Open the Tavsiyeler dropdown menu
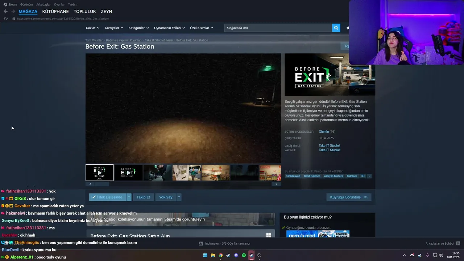The height and width of the screenshot is (261, 464). (114, 28)
